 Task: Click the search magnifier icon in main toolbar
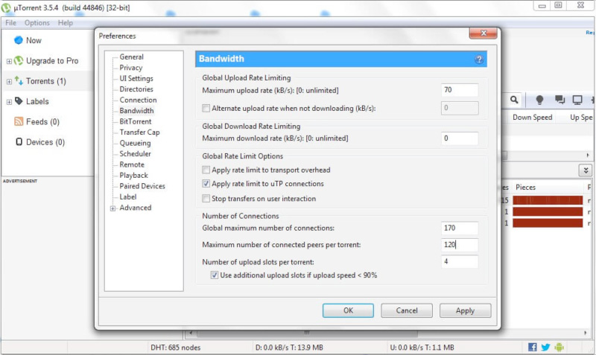click(514, 100)
